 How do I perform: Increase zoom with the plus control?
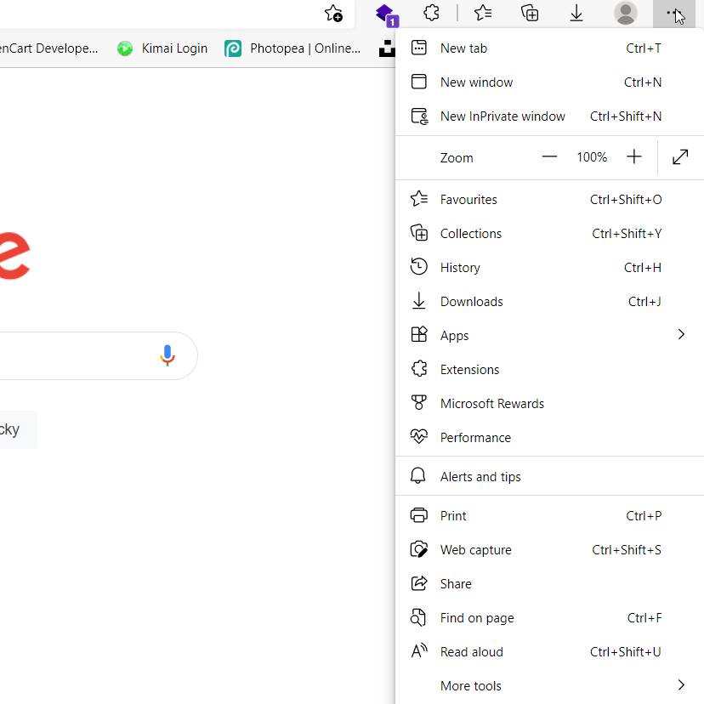click(634, 156)
